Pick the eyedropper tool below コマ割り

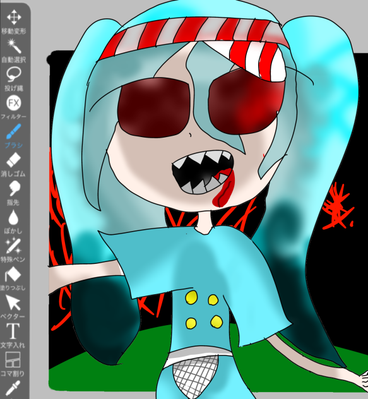click(x=13, y=388)
